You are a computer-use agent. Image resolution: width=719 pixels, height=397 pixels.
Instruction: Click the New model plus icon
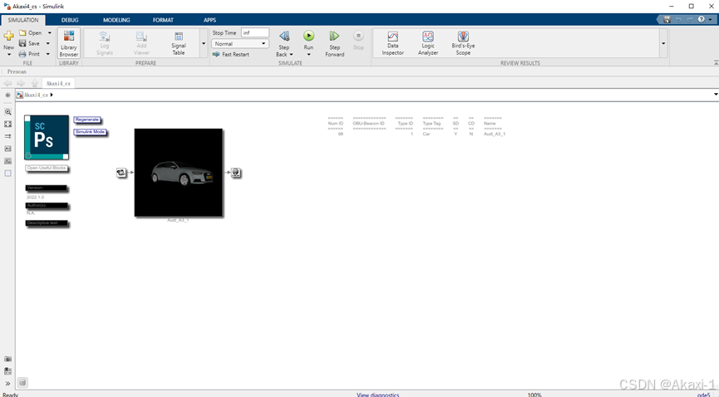8,36
